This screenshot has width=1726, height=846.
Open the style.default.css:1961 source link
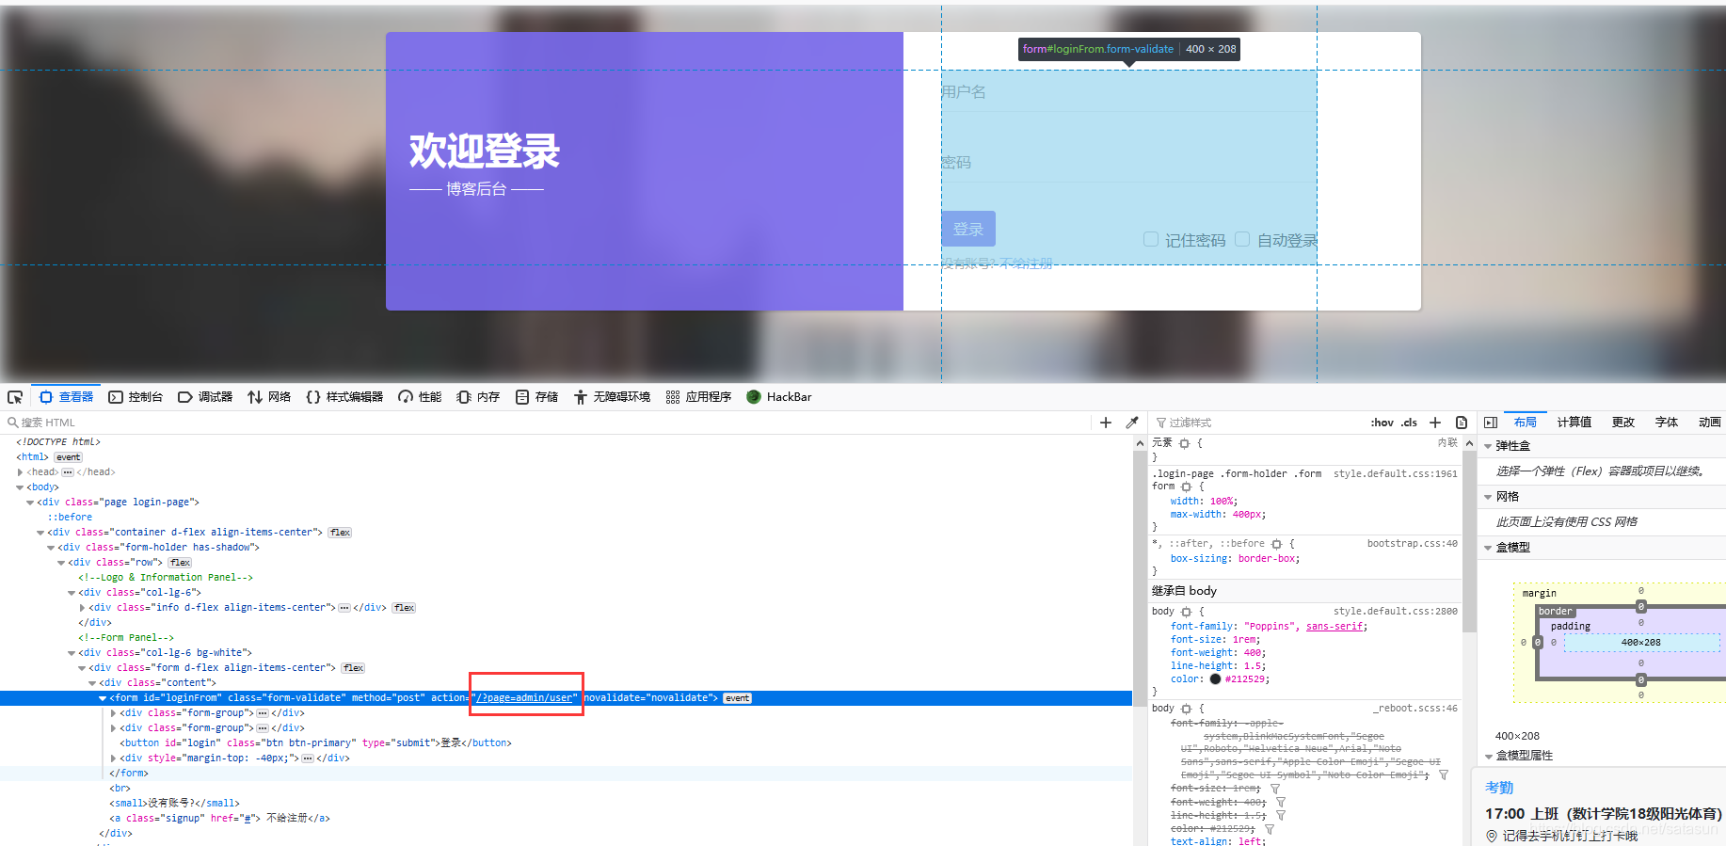point(1395,474)
